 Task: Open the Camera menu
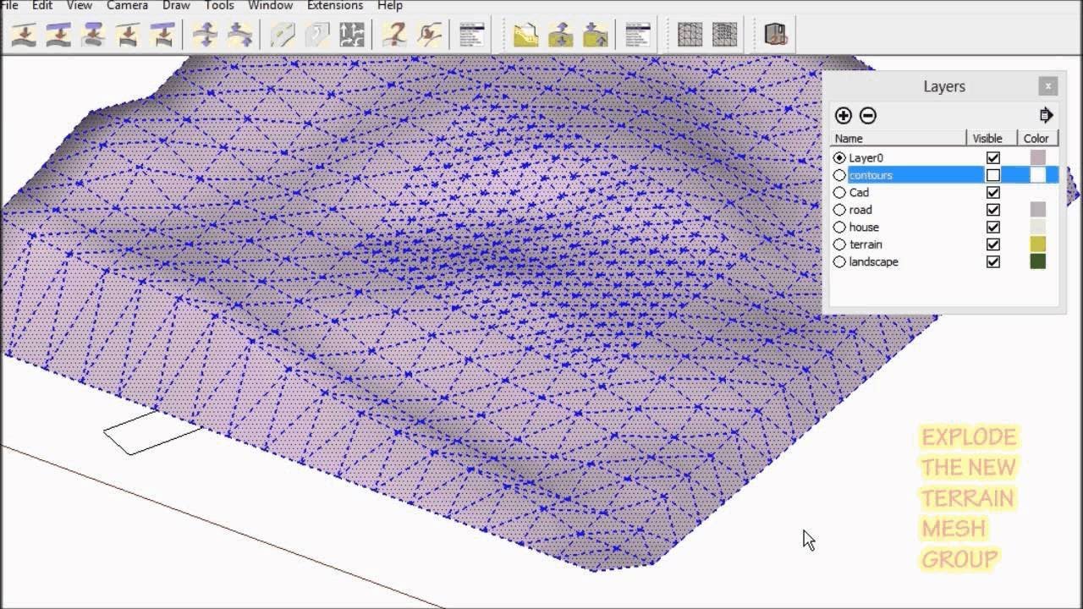127,5
